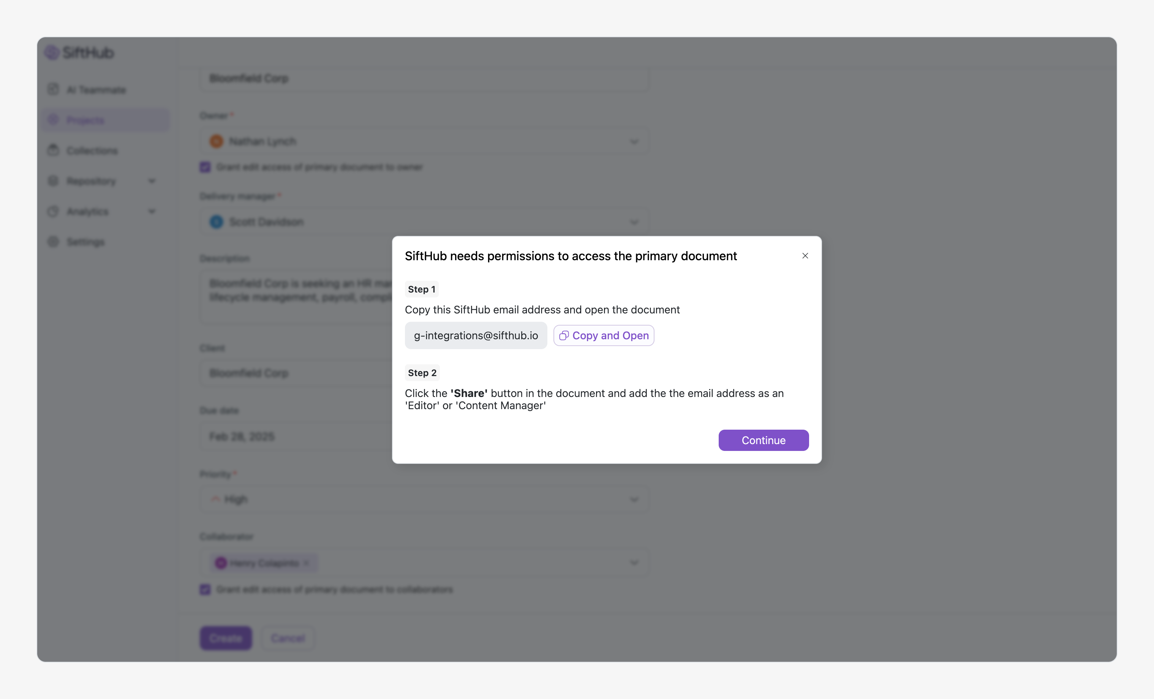Click the g-integrations@sifthub.io email field

click(x=476, y=335)
